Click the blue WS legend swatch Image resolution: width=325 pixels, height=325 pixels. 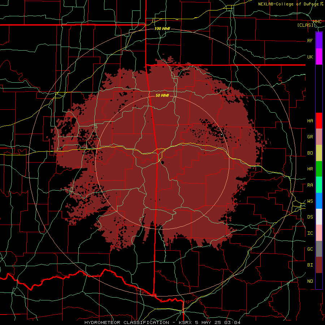point(319,201)
